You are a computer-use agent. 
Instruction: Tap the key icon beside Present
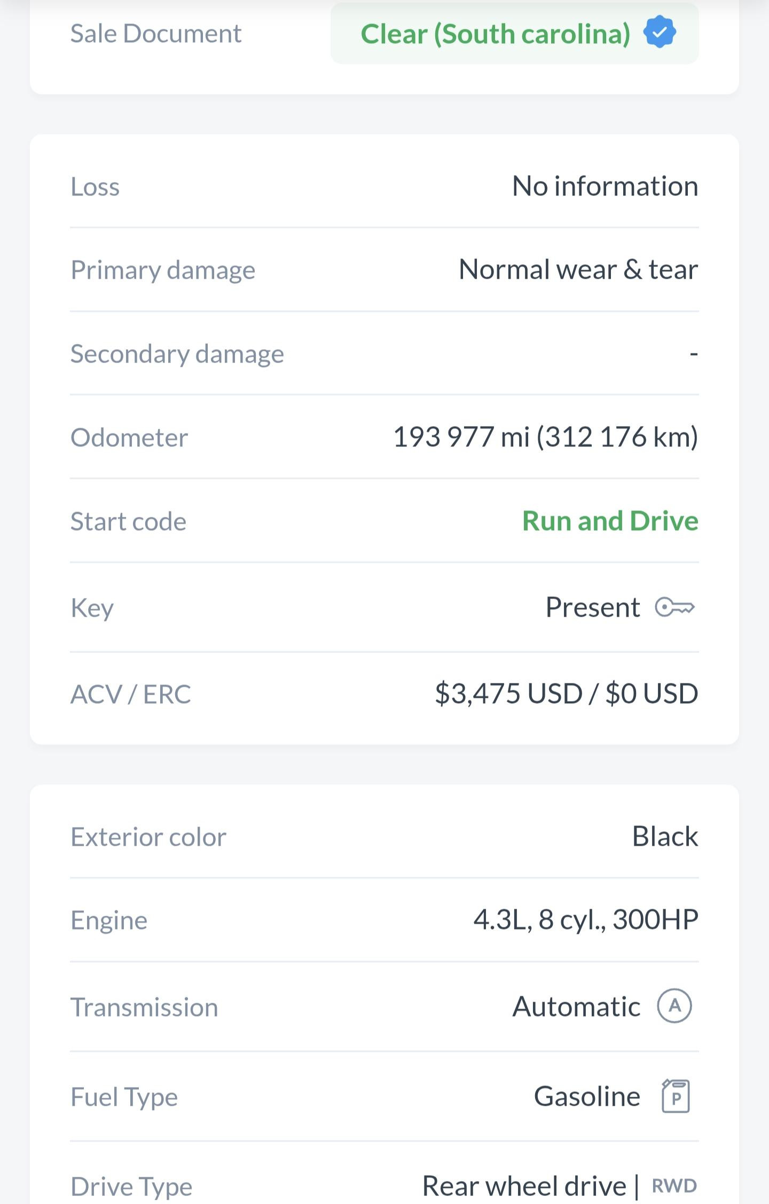pos(674,608)
